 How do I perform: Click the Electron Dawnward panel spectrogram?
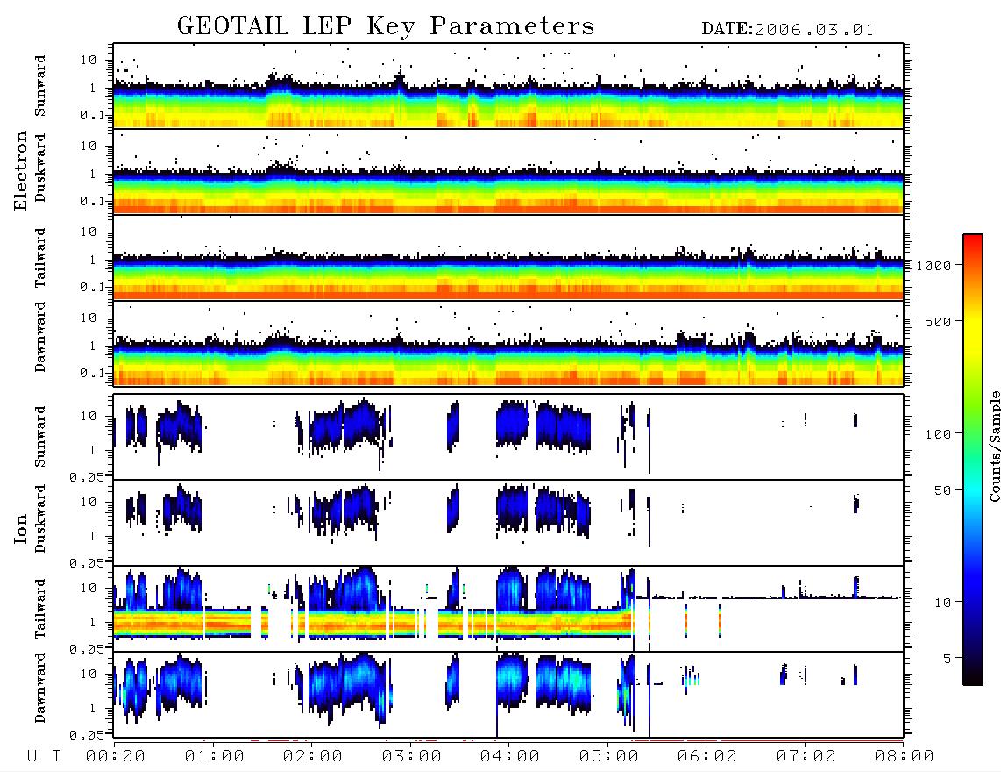point(508,344)
